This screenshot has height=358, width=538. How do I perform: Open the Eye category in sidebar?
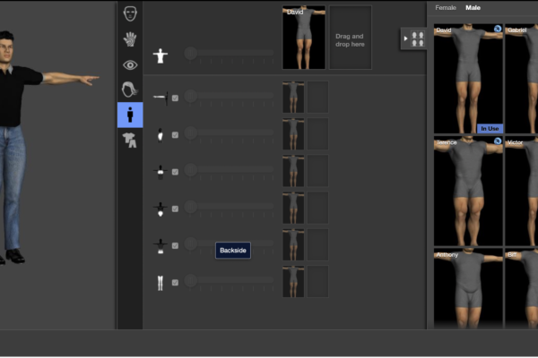(x=130, y=64)
